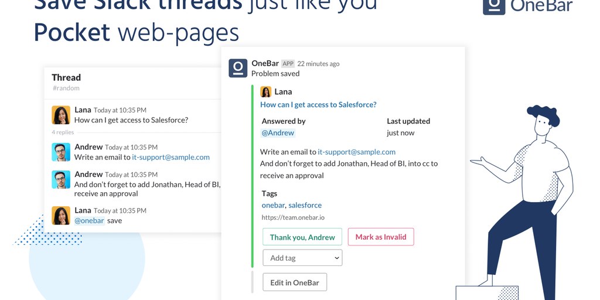Click Lana's avatar on Salesforce question
600x300 pixels.
click(61, 115)
